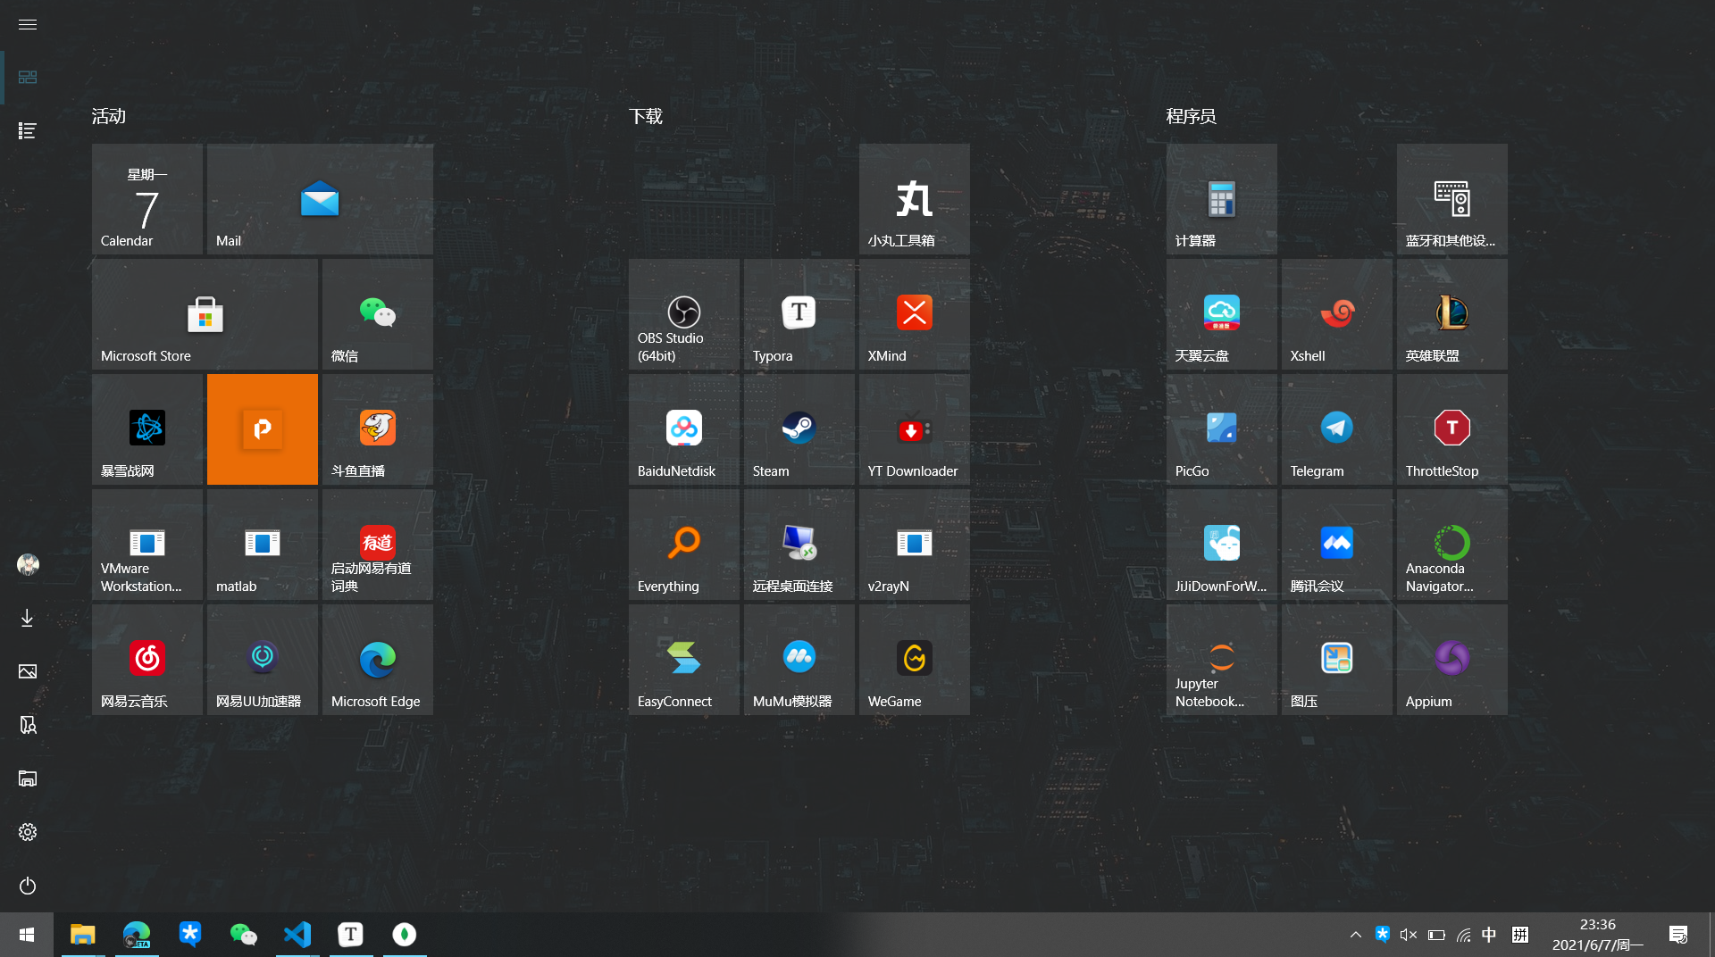Launch JiJiDownForWin tile
1715x957 pixels.
click(x=1222, y=545)
